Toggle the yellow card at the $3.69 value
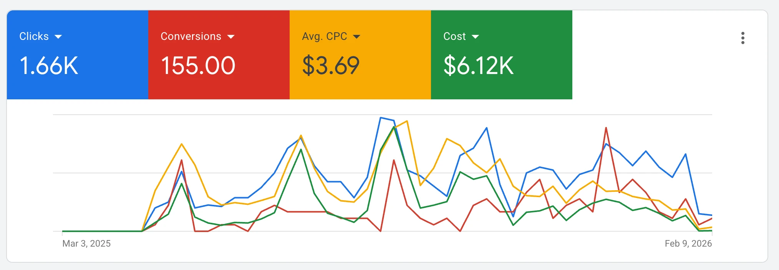 [x=331, y=66]
